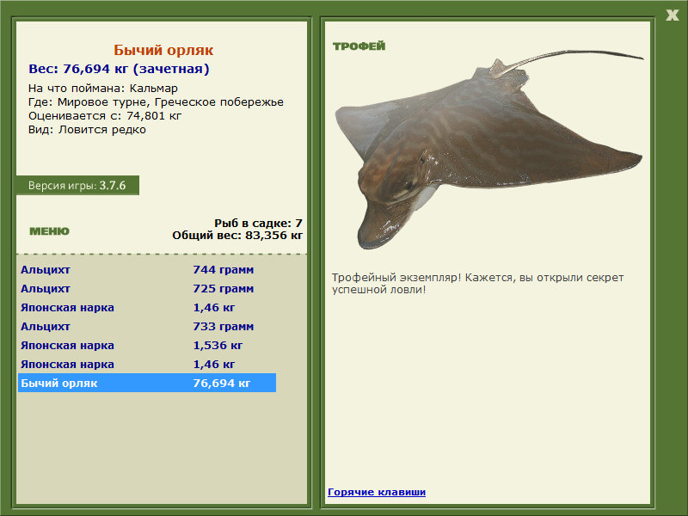Close the trophy window with the X
The image size is (688, 516).
[x=672, y=15]
